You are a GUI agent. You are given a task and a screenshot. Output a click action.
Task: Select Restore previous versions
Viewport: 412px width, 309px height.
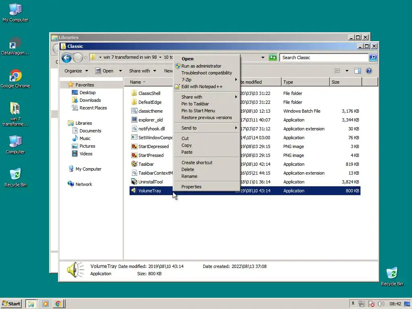(x=207, y=117)
